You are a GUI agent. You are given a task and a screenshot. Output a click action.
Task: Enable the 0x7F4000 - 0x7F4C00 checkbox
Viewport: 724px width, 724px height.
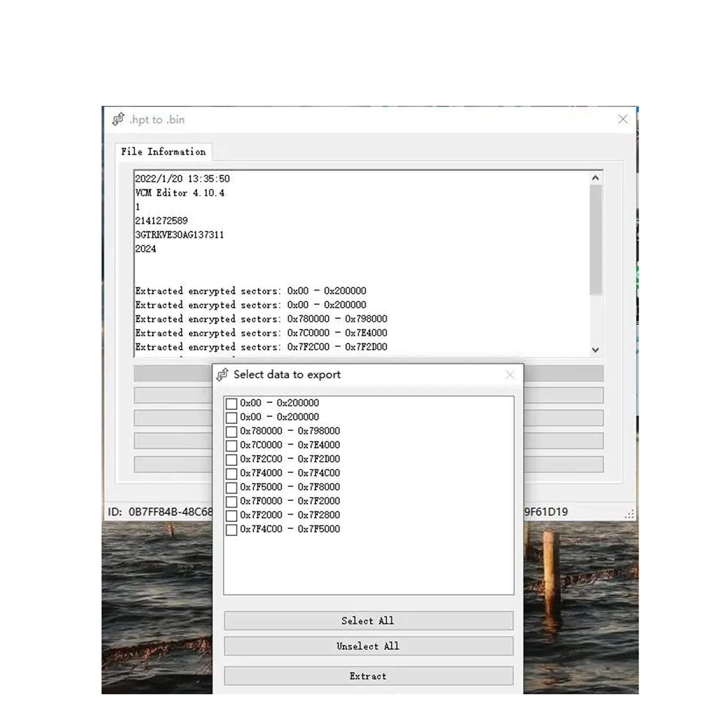tap(232, 473)
